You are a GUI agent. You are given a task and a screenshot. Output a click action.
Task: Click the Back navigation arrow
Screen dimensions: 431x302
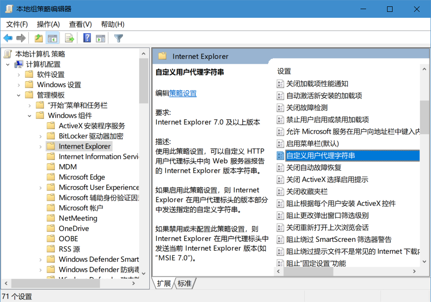click(x=8, y=38)
